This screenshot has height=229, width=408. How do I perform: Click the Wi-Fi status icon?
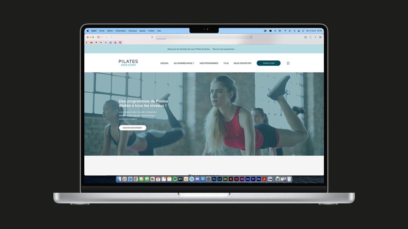click(285, 31)
